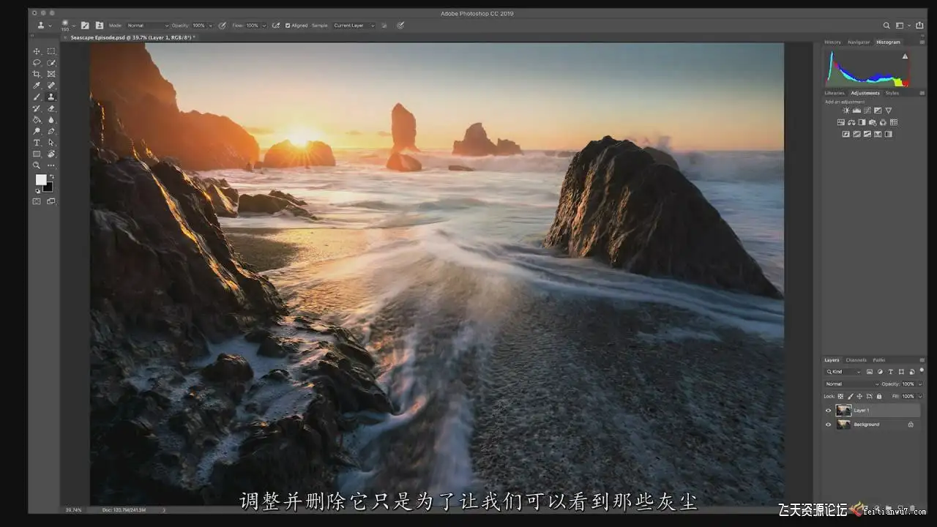The height and width of the screenshot is (527, 937).
Task: Click the Layer 1 thumbnail
Action: coord(843,411)
